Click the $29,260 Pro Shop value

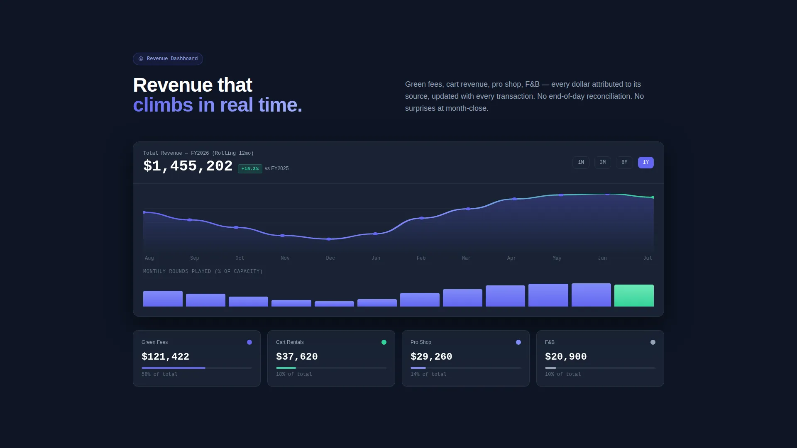pyautogui.click(x=431, y=357)
